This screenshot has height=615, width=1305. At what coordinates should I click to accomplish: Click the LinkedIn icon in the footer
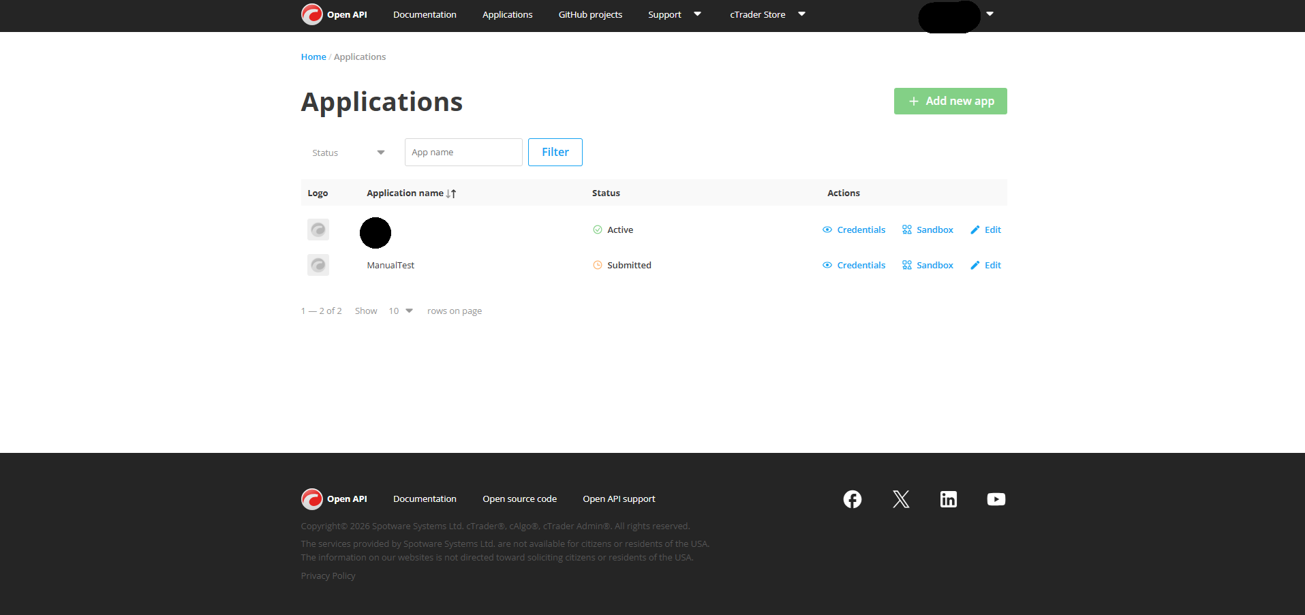tap(948, 499)
